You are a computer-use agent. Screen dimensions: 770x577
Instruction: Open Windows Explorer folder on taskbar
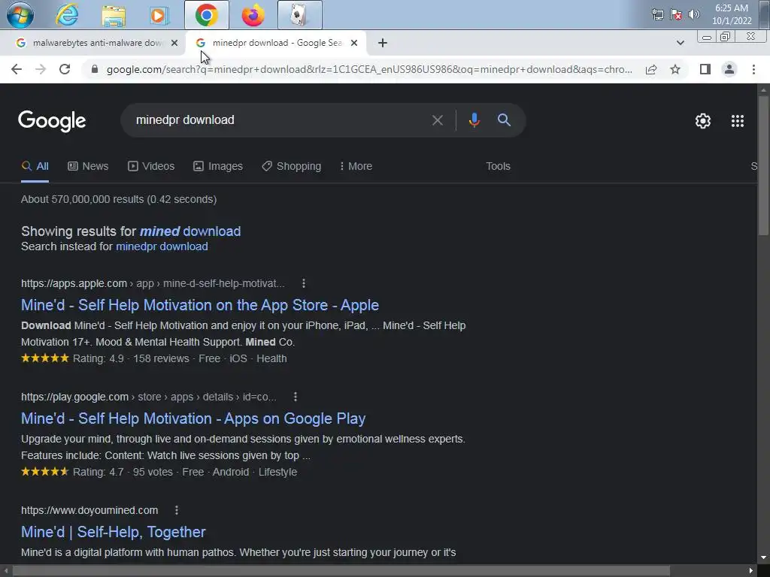[x=114, y=15]
